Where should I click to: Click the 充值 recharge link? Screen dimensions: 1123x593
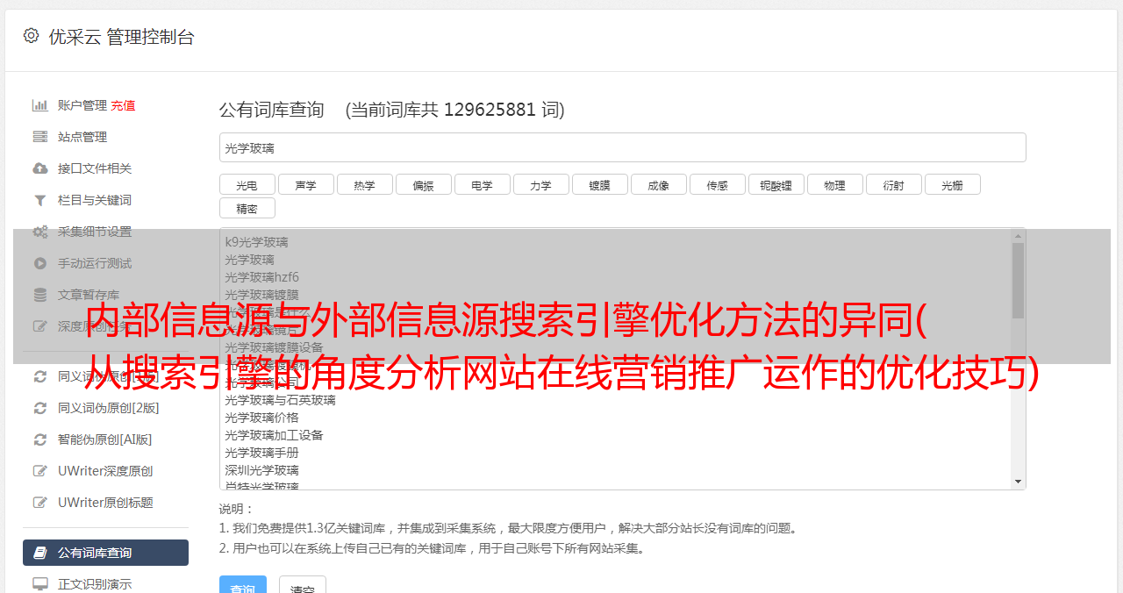123,105
